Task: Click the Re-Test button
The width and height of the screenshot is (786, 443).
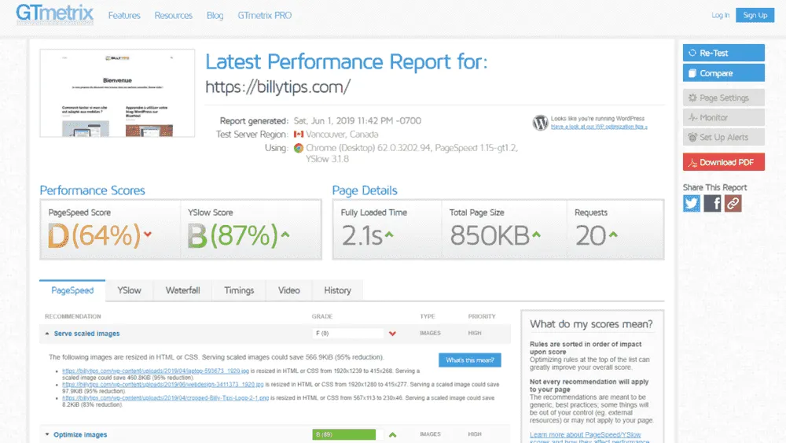Action: tap(723, 53)
